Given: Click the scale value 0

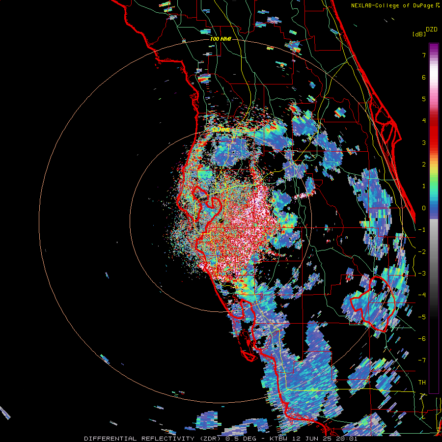Looking at the screenshot, I should (424, 208).
